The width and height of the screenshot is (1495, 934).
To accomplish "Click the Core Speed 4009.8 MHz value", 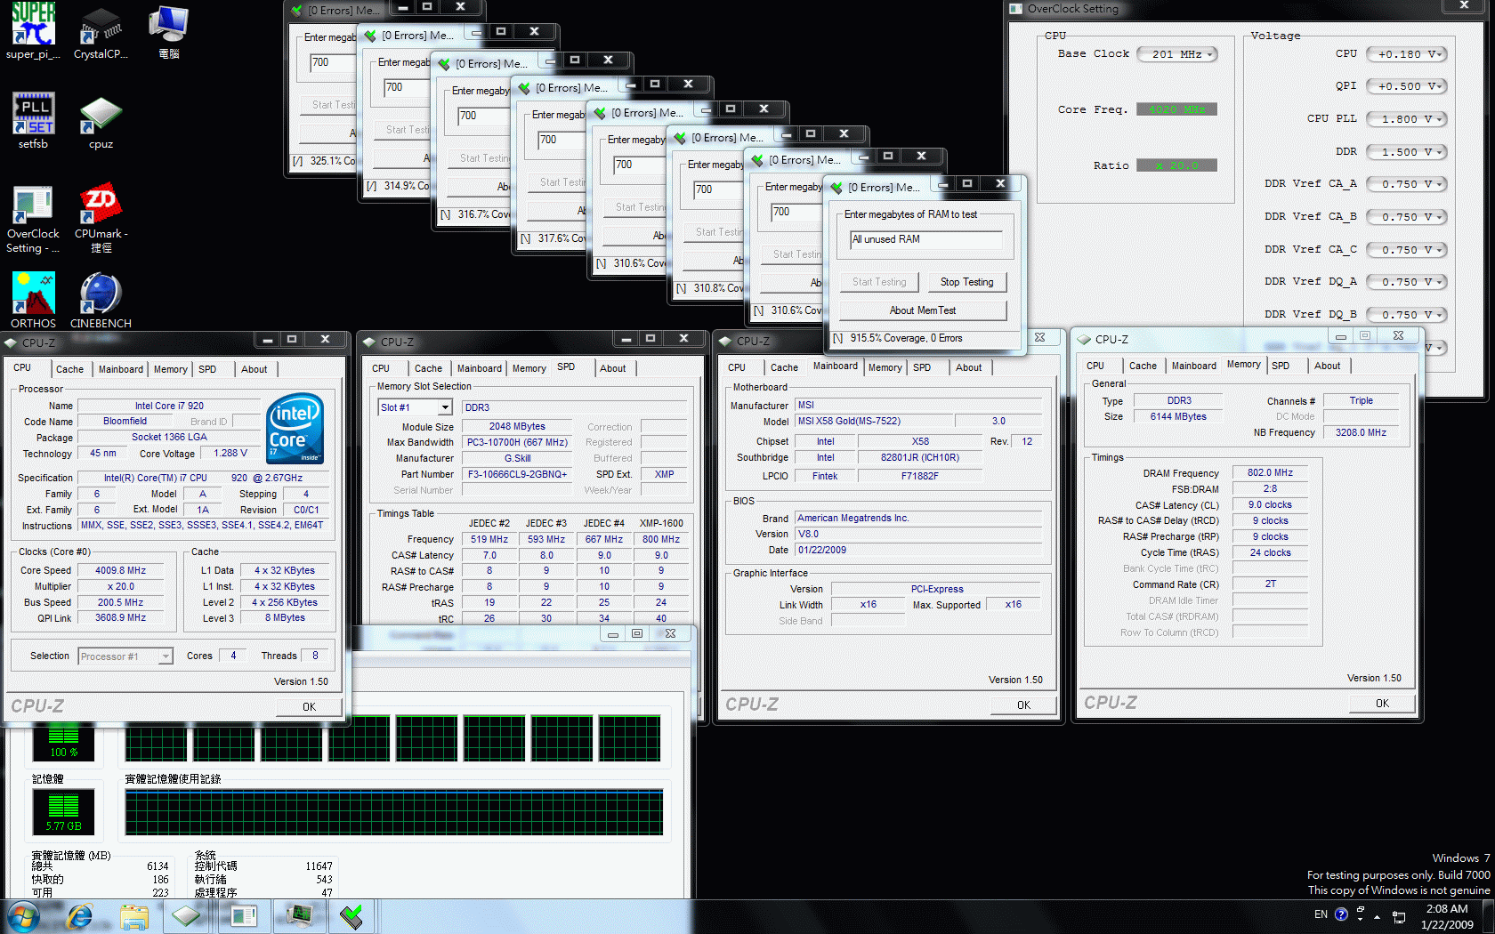I will [x=120, y=570].
